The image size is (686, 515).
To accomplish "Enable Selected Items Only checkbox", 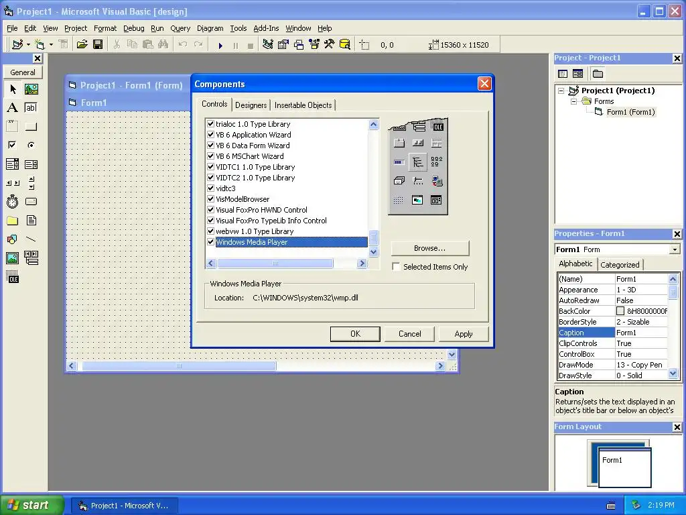I will 397,267.
